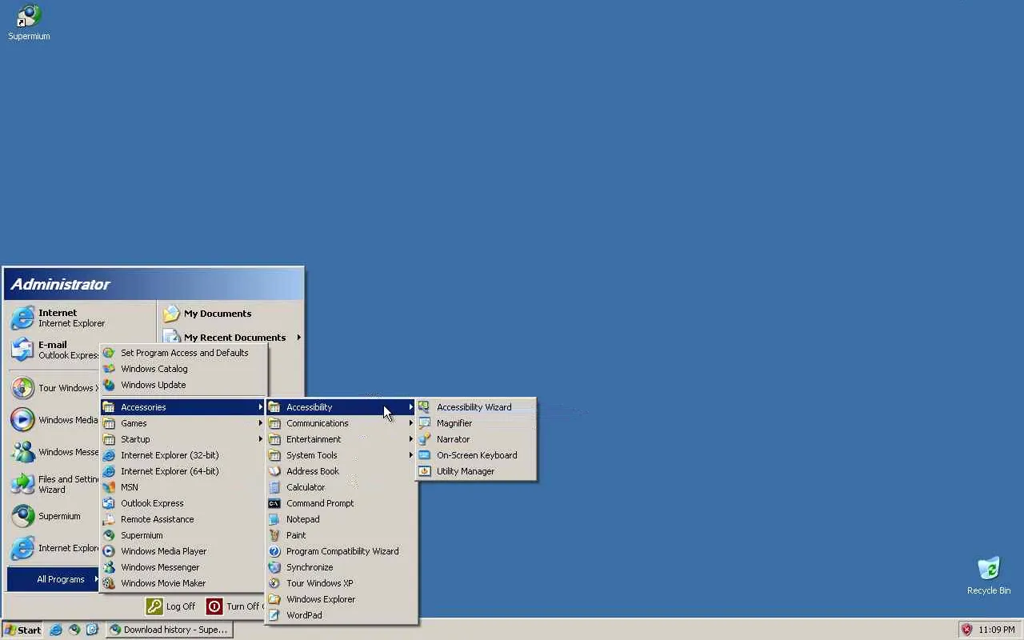Click the Windows Update icon
1024x640 pixels.
pos(109,385)
